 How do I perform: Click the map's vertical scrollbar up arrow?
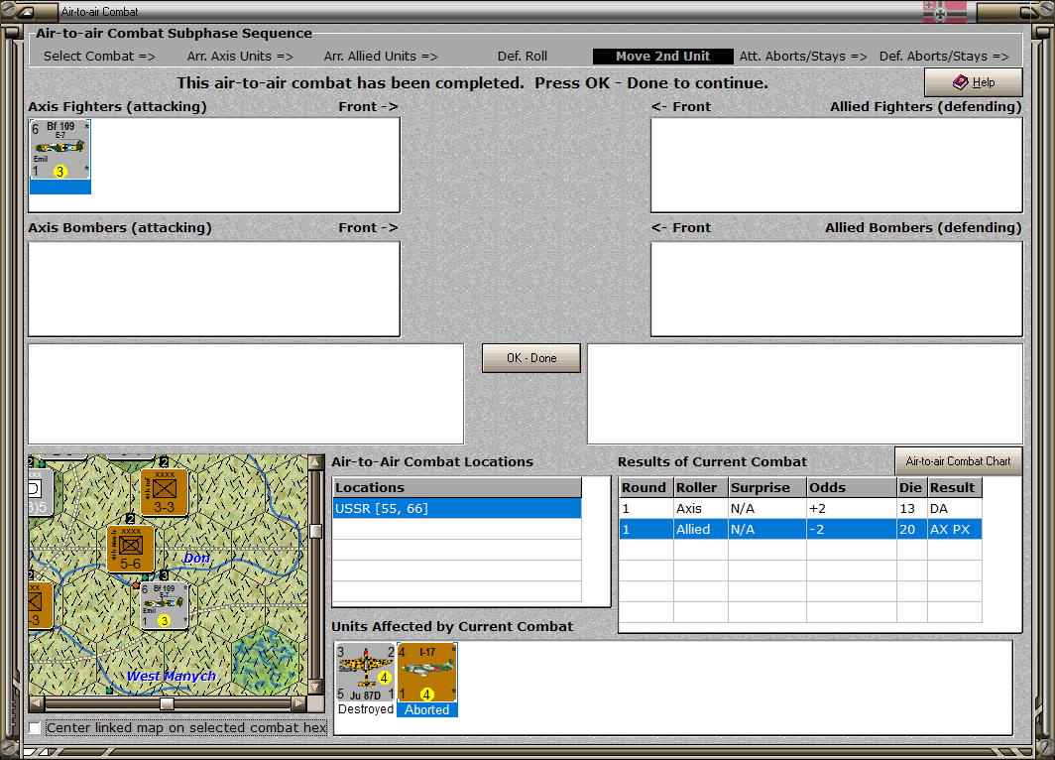pyautogui.click(x=315, y=462)
